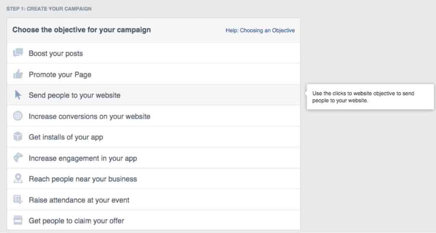Click the cursor arrow icon for website clicks
The width and height of the screenshot is (436, 233).
(x=18, y=95)
